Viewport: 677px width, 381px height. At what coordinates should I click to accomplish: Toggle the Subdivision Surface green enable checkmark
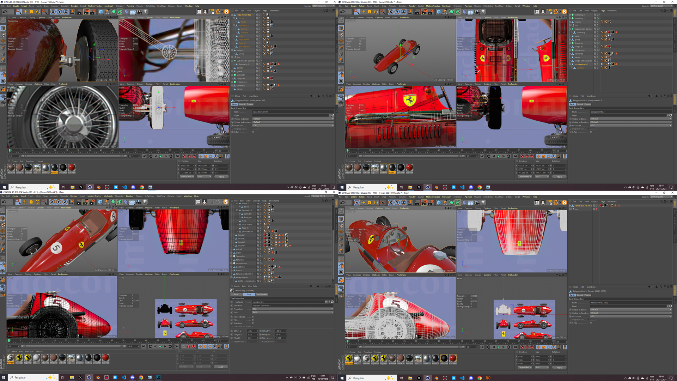261,61
